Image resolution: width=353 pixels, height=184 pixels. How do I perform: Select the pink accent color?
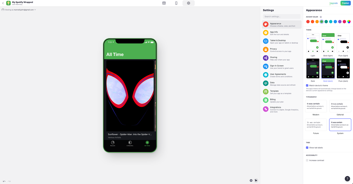click(x=344, y=22)
